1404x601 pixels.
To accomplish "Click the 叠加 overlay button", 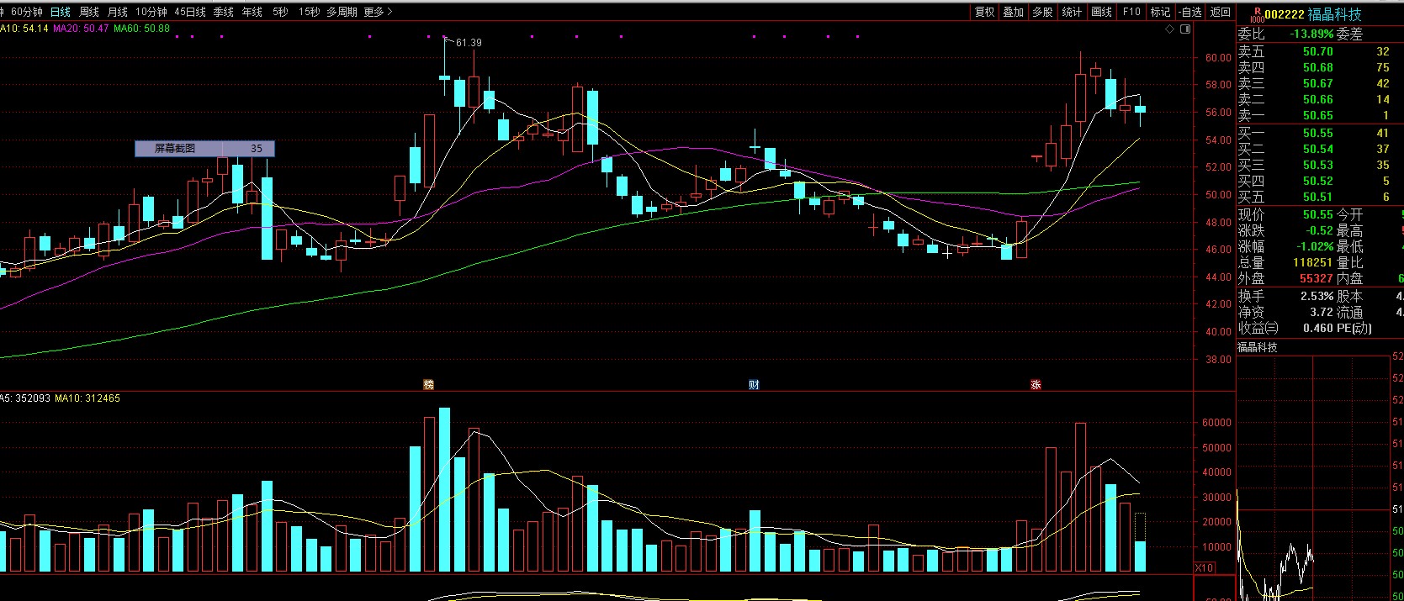I will click(x=1013, y=12).
